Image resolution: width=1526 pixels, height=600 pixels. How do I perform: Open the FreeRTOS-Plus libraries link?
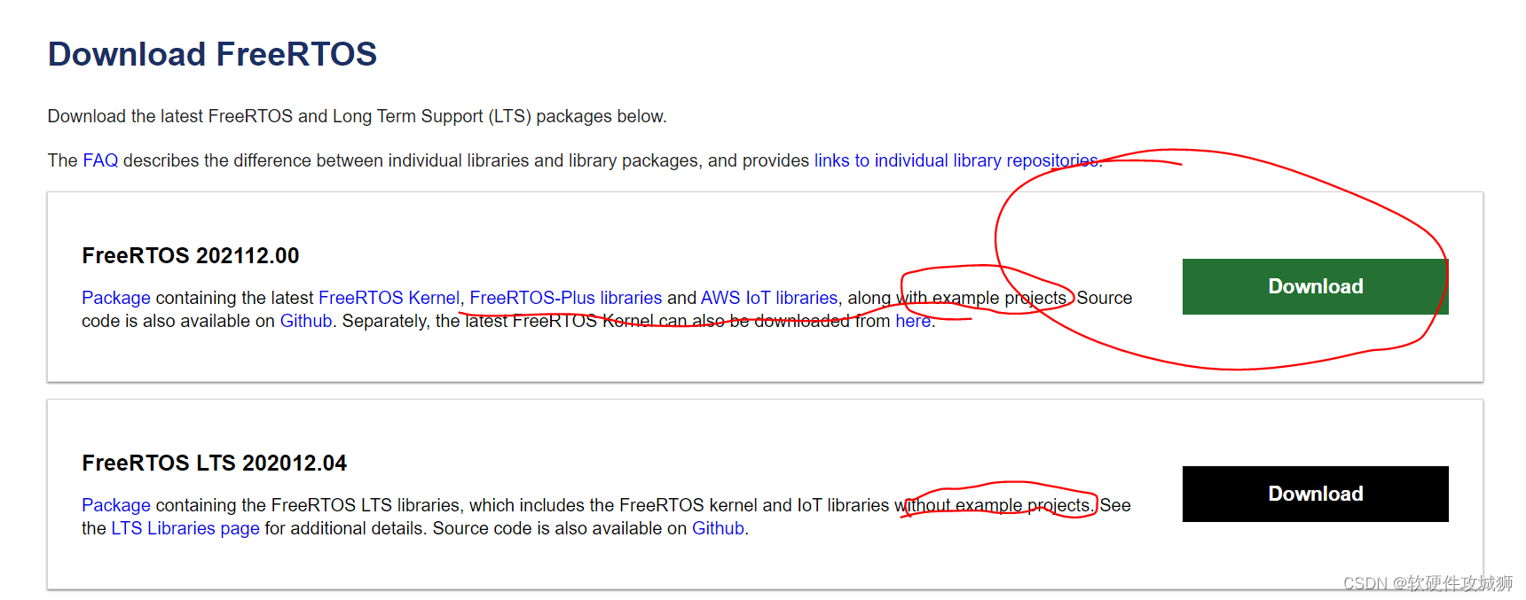565,298
